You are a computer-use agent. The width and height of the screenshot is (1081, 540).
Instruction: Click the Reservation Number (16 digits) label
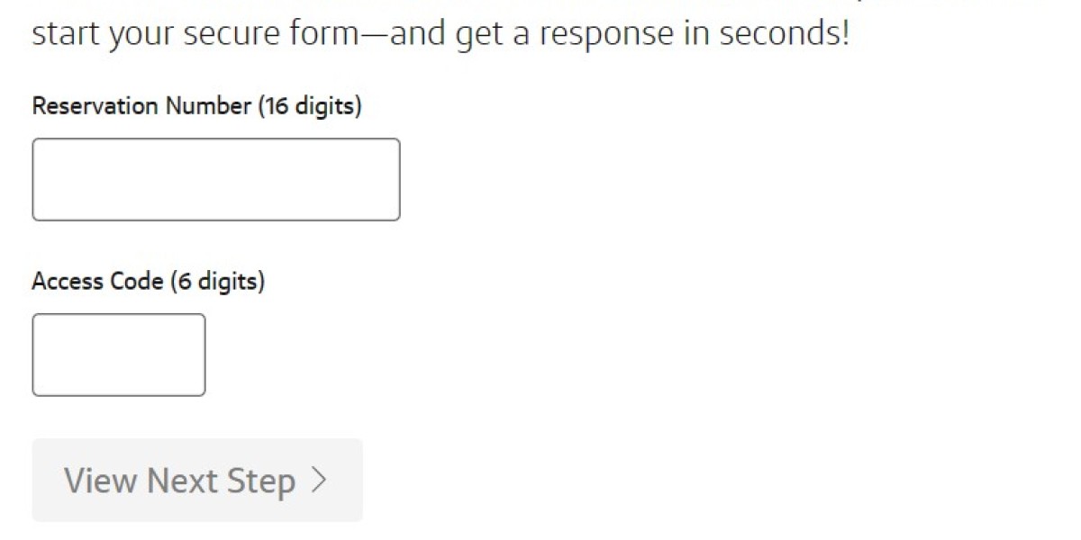(196, 105)
